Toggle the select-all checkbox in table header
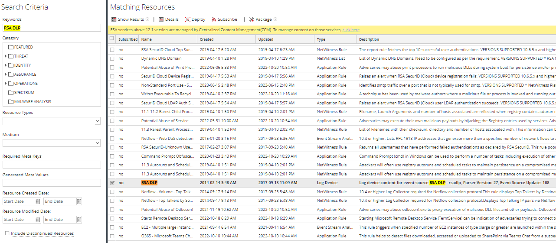This screenshot has height=243, width=556. (x=112, y=39)
